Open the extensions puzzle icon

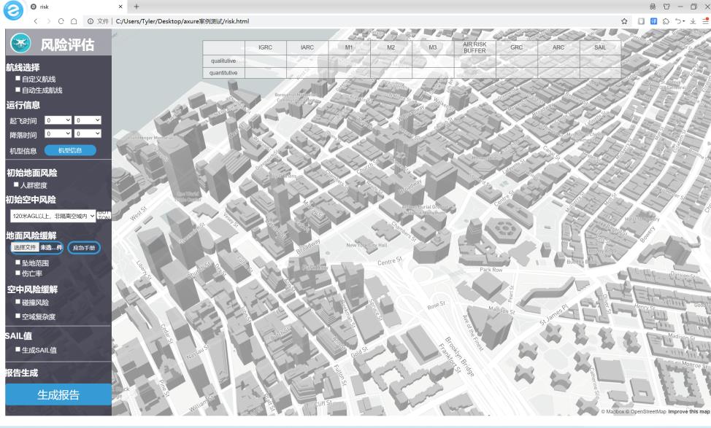[x=666, y=21]
